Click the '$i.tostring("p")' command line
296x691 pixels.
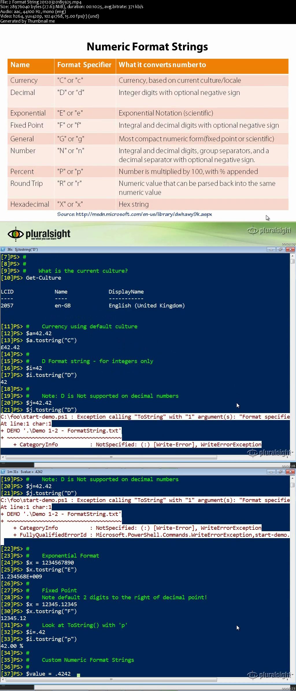tap(39, 639)
